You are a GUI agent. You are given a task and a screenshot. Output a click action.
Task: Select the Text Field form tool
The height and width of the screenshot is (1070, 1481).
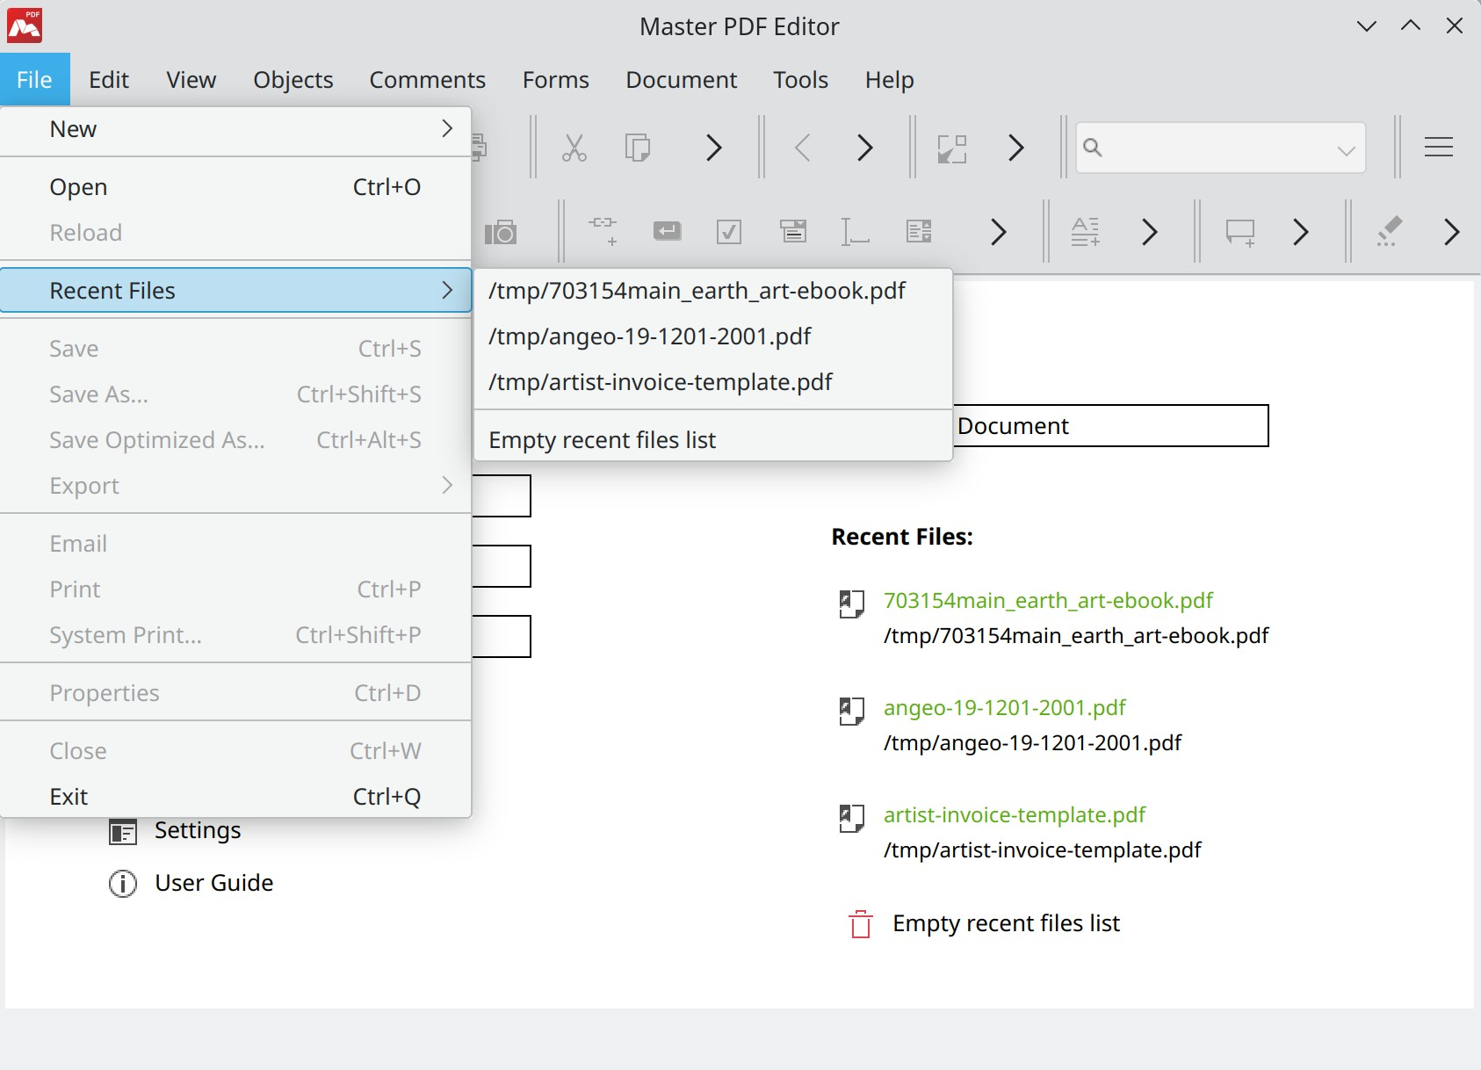855,232
